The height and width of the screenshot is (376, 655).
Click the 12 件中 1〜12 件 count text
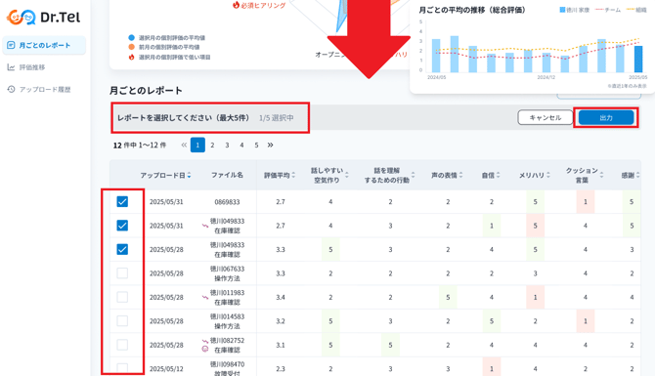coord(140,146)
